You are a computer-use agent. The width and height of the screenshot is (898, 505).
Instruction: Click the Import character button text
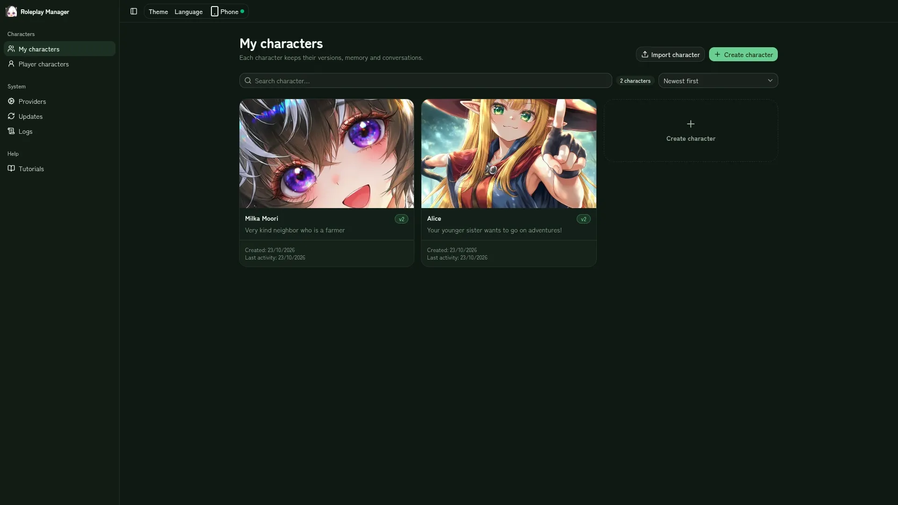(675, 55)
